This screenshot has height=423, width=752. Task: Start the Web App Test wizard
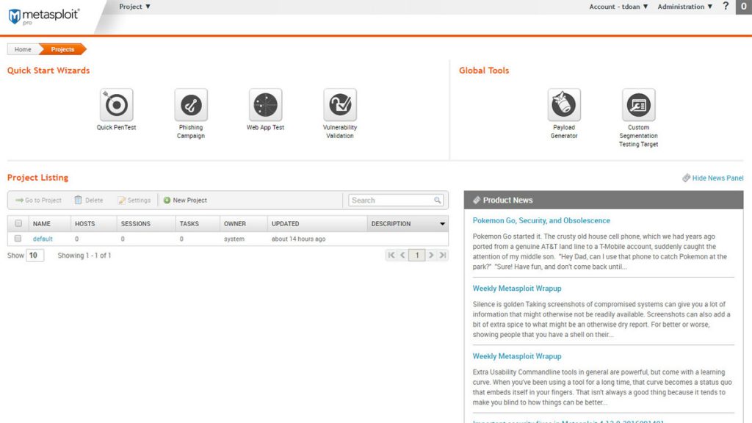(265, 105)
